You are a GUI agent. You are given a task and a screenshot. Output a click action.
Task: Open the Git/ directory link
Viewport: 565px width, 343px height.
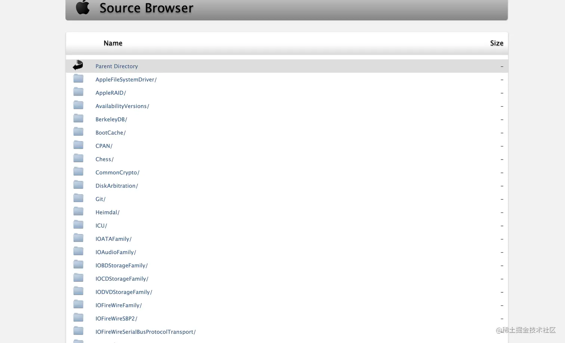coord(101,199)
